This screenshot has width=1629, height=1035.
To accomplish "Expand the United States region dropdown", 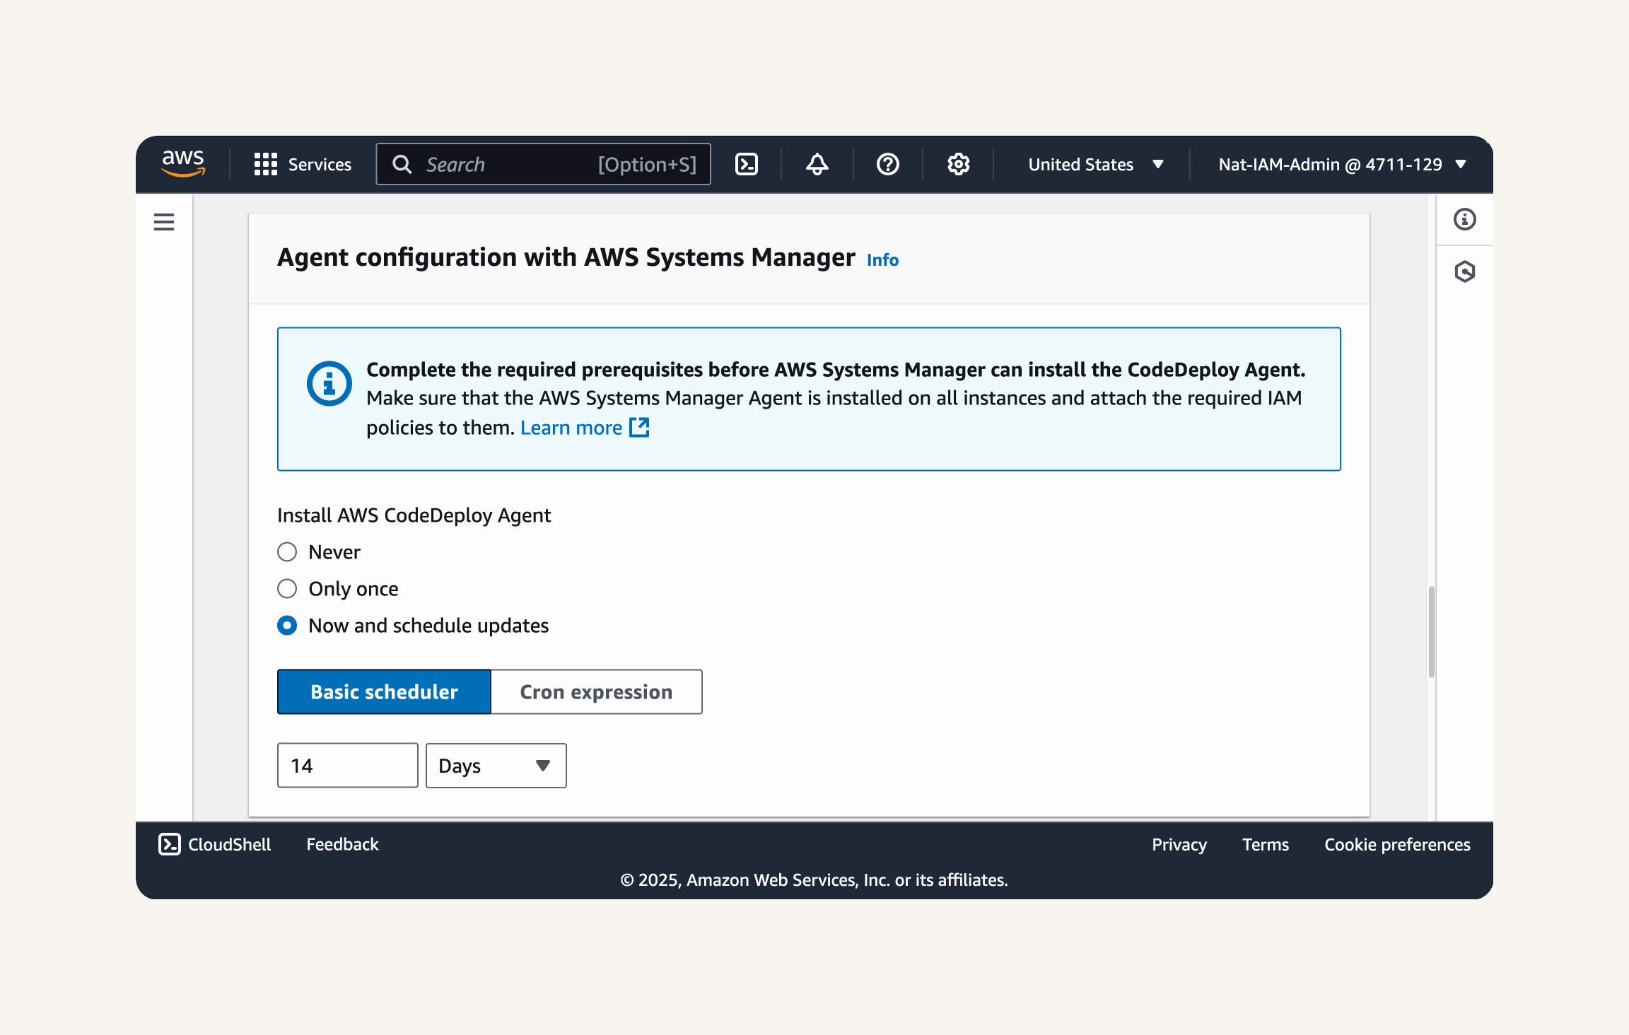I will 1096,164.
